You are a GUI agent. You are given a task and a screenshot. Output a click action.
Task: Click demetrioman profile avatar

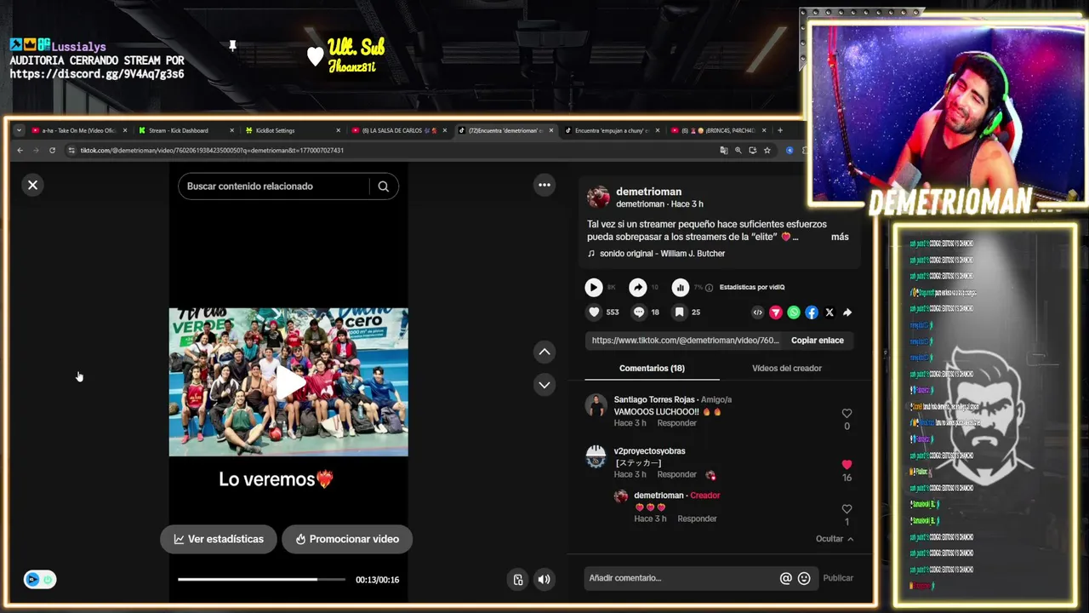598,198
